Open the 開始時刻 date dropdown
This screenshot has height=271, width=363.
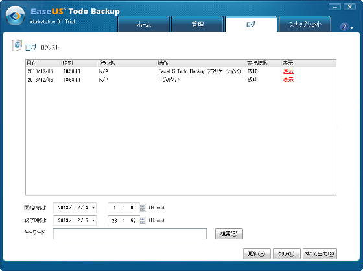pyautogui.click(x=93, y=207)
